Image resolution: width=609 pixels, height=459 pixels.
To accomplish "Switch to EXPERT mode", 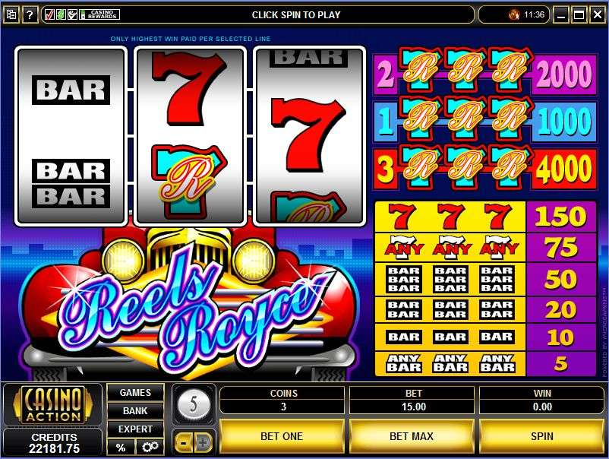I will [x=135, y=429].
